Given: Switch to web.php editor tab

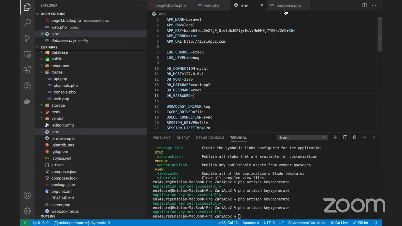Looking at the screenshot, I should [x=212, y=5].
